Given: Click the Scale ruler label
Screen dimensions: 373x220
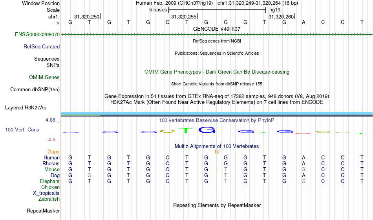Looking at the screenshot, I should tap(53, 10).
